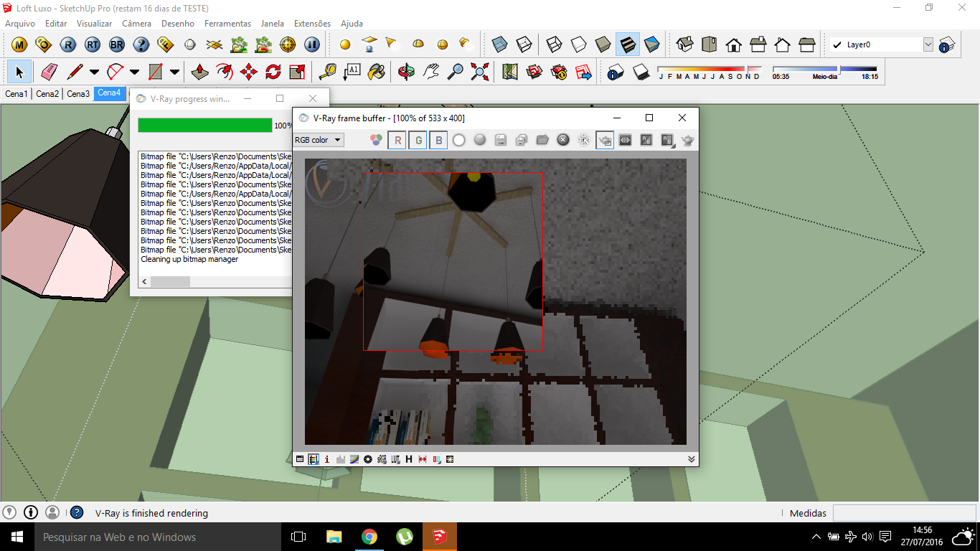Screen dimensions: 980x551
Task: Open the arc tool dropdown arrow
Action: point(134,72)
